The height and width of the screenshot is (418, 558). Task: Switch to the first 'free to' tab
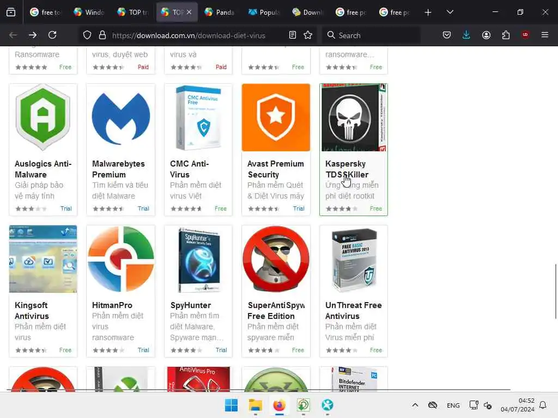pyautogui.click(x=46, y=13)
